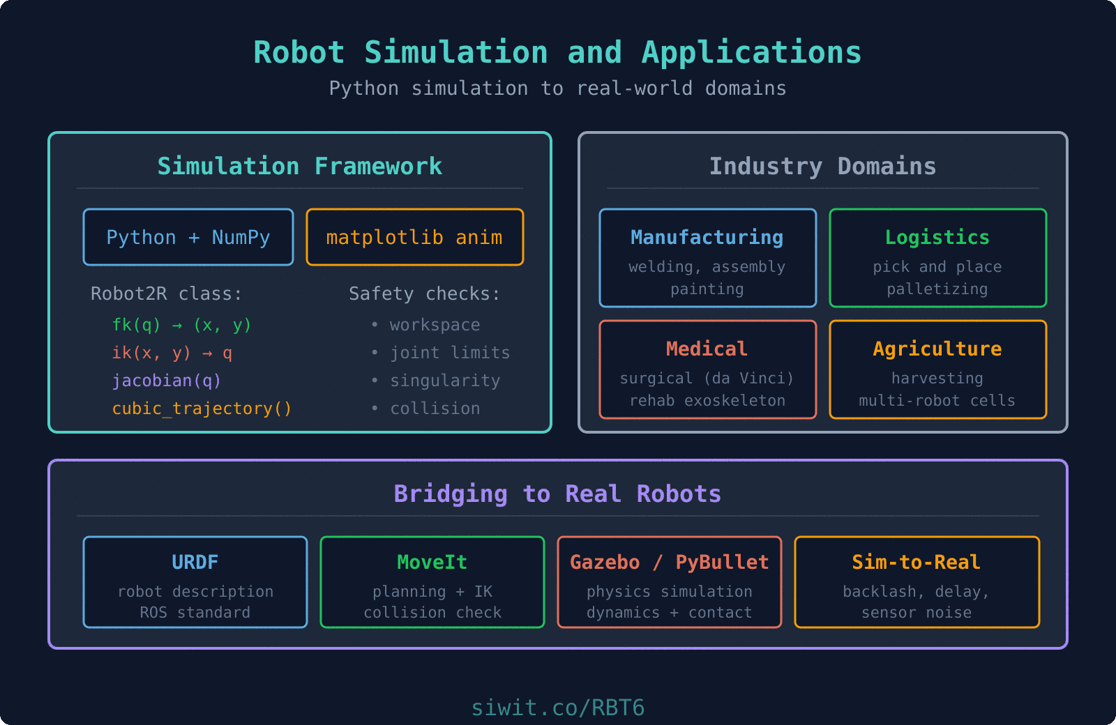This screenshot has height=725, width=1116.
Task: Expand the Industry Domains section
Action: pyautogui.click(x=823, y=166)
